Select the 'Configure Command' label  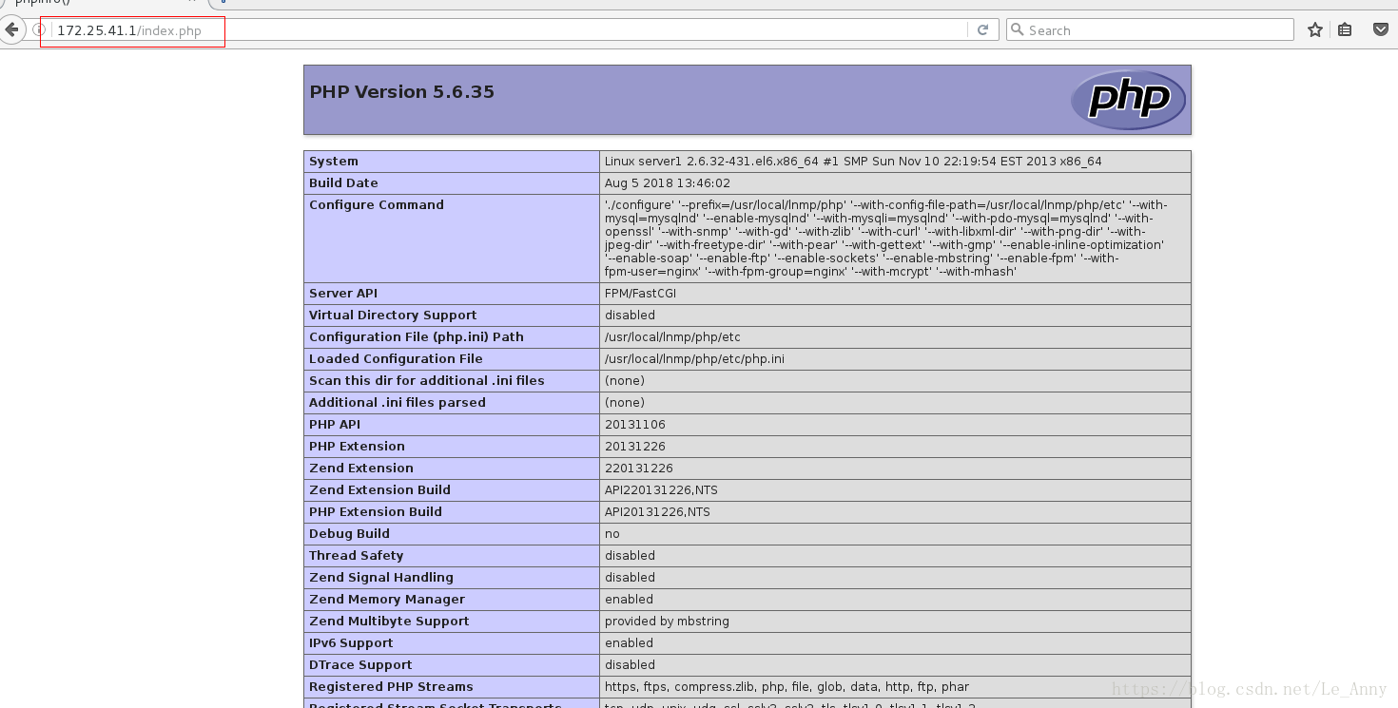377,205
